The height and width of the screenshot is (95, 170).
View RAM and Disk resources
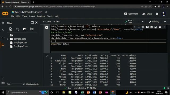tap(133, 22)
